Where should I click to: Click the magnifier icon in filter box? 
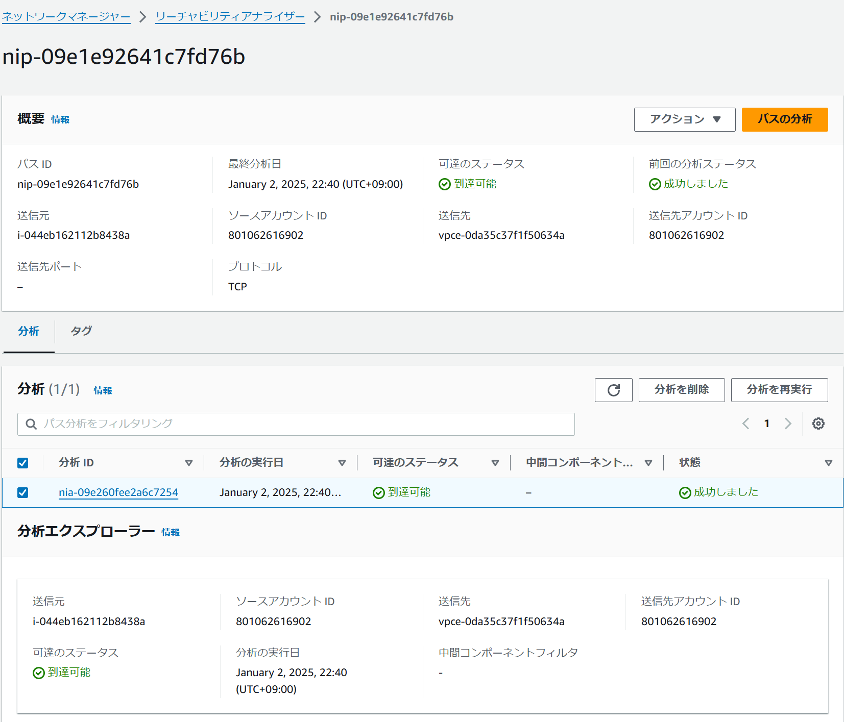(31, 424)
